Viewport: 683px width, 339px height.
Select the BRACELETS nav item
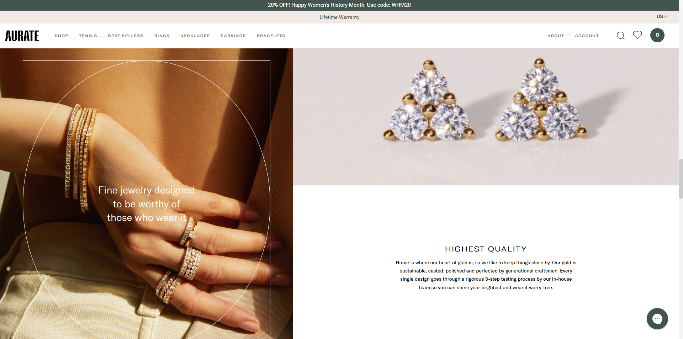pyautogui.click(x=271, y=36)
